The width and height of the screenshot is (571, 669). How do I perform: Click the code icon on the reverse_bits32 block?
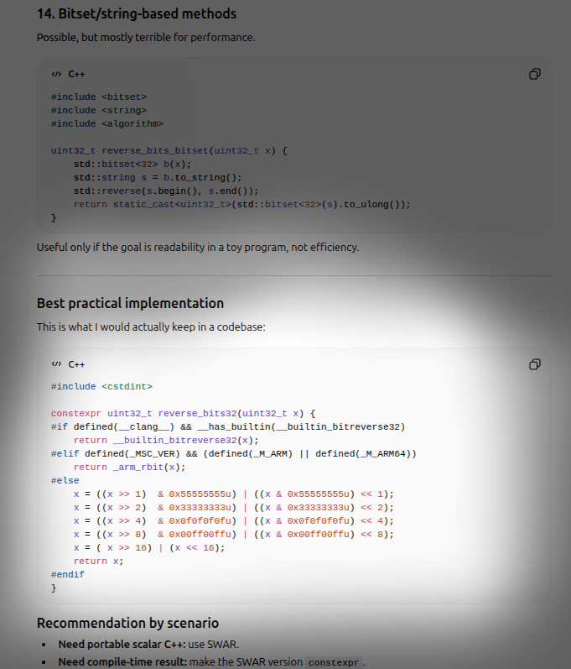[55, 364]
